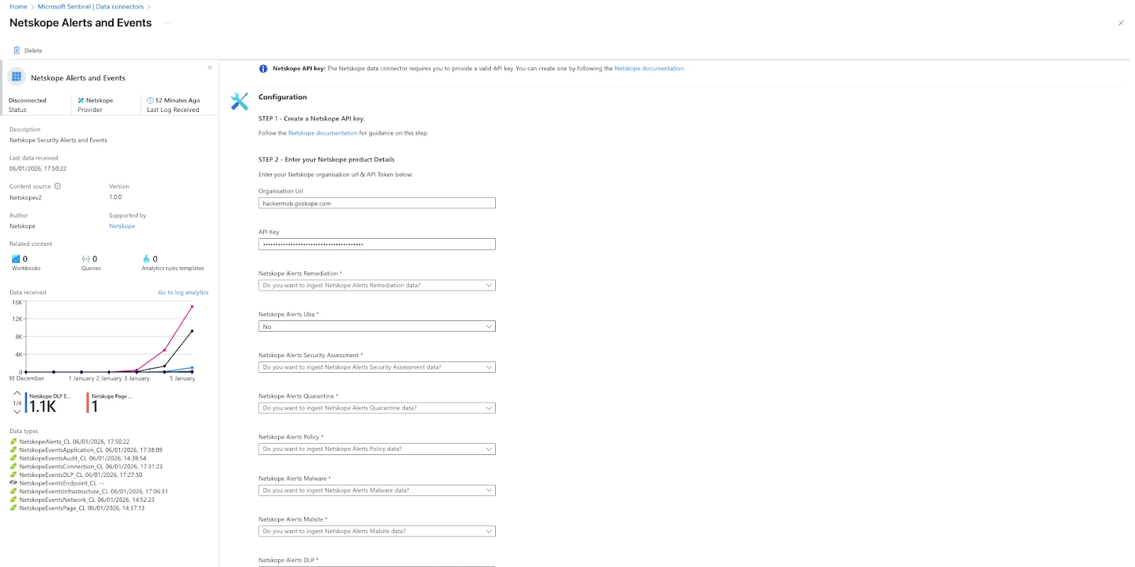Viewport: 1135px width, 567px height.
Task: Click the Delete button
Action: (28, 50)
